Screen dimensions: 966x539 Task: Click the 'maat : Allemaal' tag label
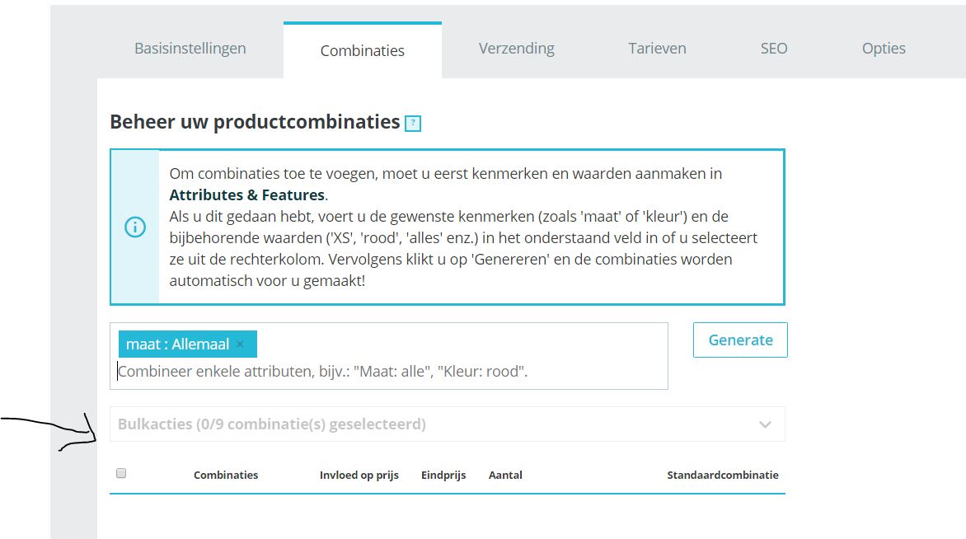178,344
